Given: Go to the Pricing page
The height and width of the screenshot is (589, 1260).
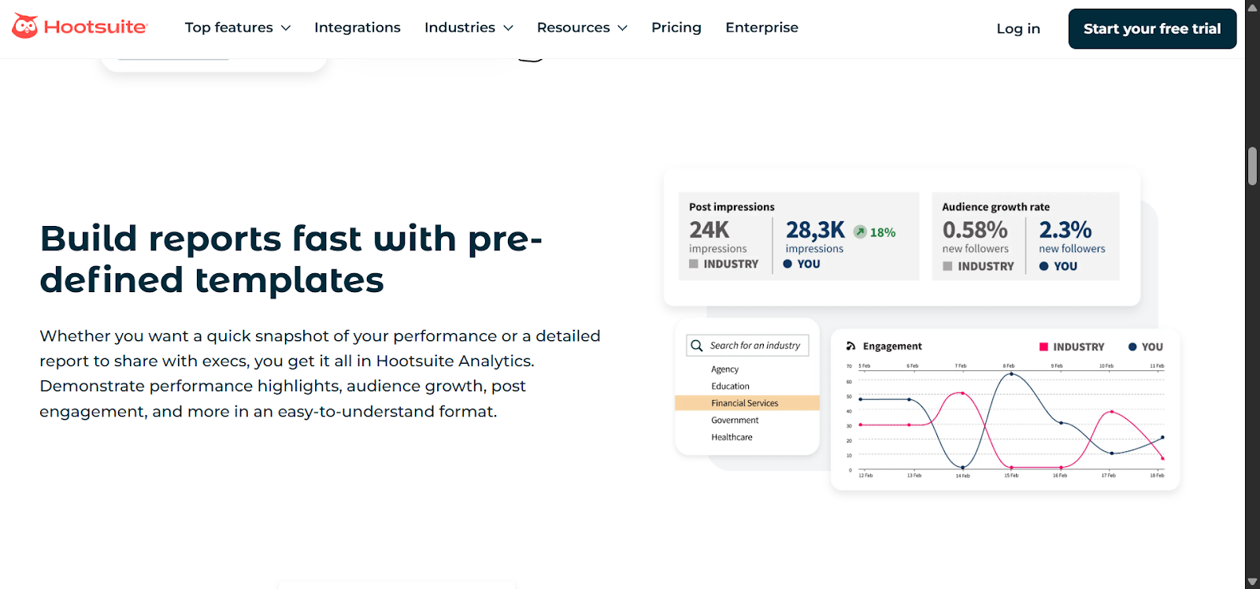Looking at the screenshot, I should point(676,28).
